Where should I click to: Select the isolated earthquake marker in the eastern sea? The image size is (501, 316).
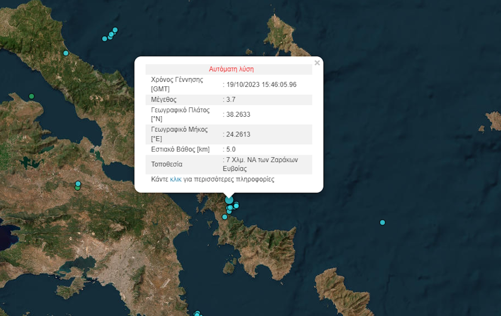383,222
